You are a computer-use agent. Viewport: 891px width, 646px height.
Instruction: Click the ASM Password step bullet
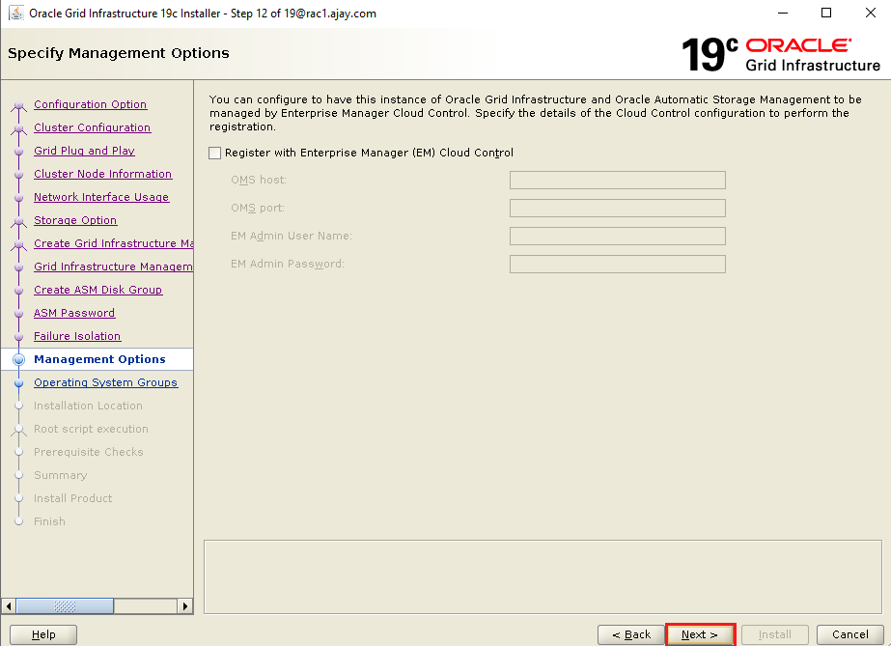[18, 314]
